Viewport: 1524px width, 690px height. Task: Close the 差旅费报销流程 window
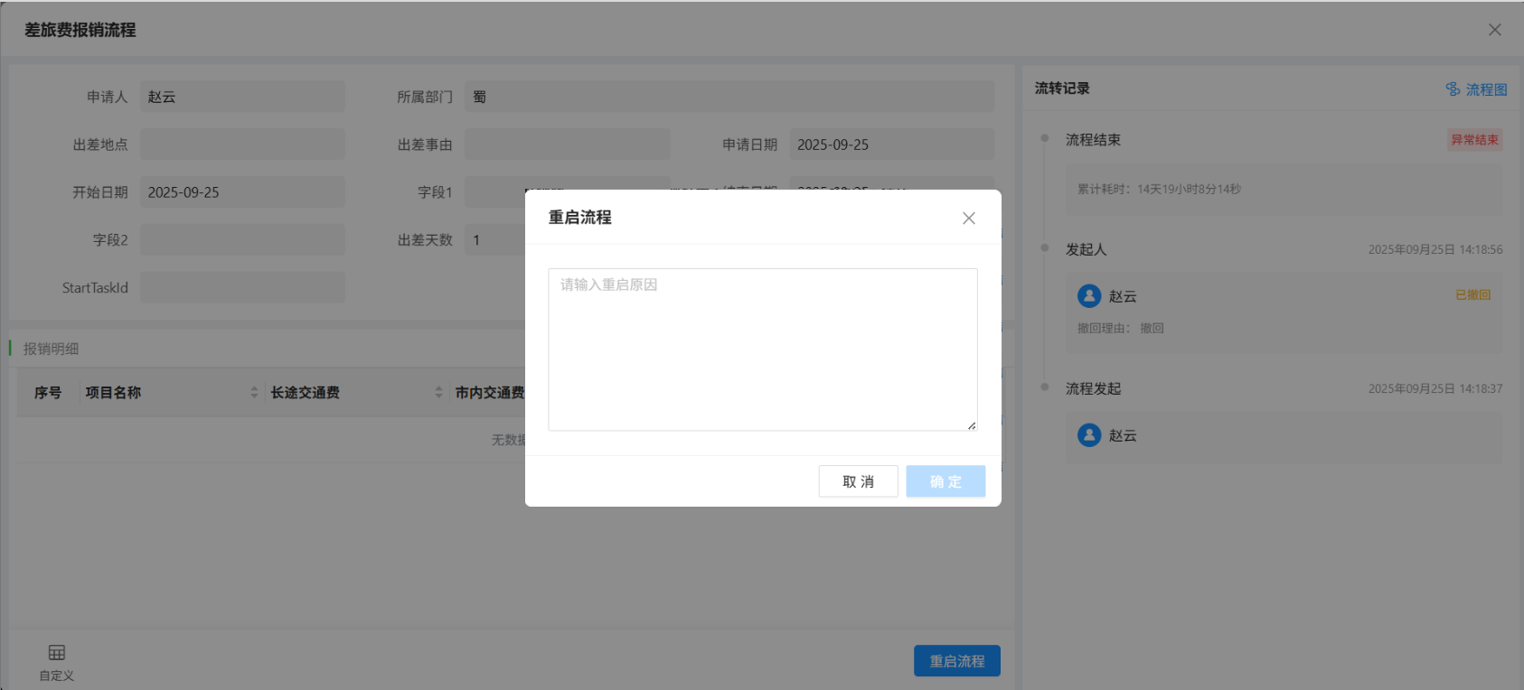[1494, 30]
